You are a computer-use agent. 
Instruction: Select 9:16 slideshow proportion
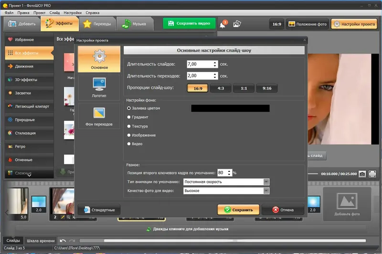(x=267, y=88)
